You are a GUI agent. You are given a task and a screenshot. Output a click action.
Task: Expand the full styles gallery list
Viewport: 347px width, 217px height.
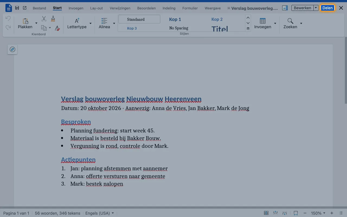click(248, 28)
